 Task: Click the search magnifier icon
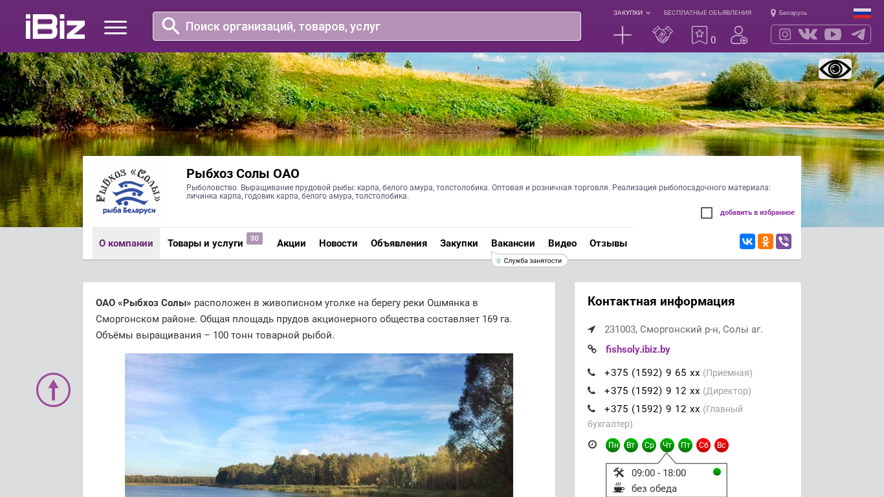171,26
